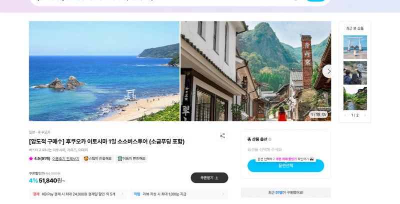The width and height of the screenshot is (400, 204).
Task: Click the 4.9 (91개) rating text
Action: coord(42,159)
